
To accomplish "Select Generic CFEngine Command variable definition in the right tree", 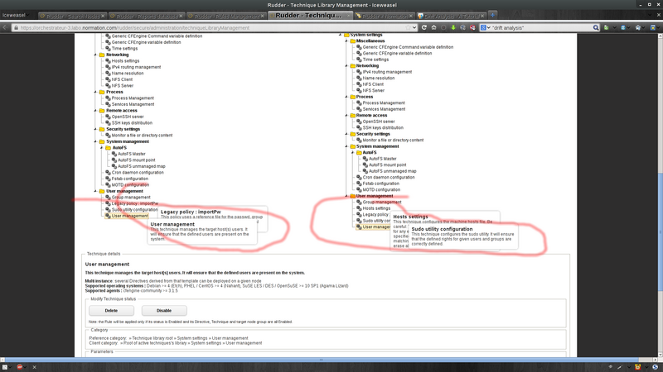I will 408,47.
